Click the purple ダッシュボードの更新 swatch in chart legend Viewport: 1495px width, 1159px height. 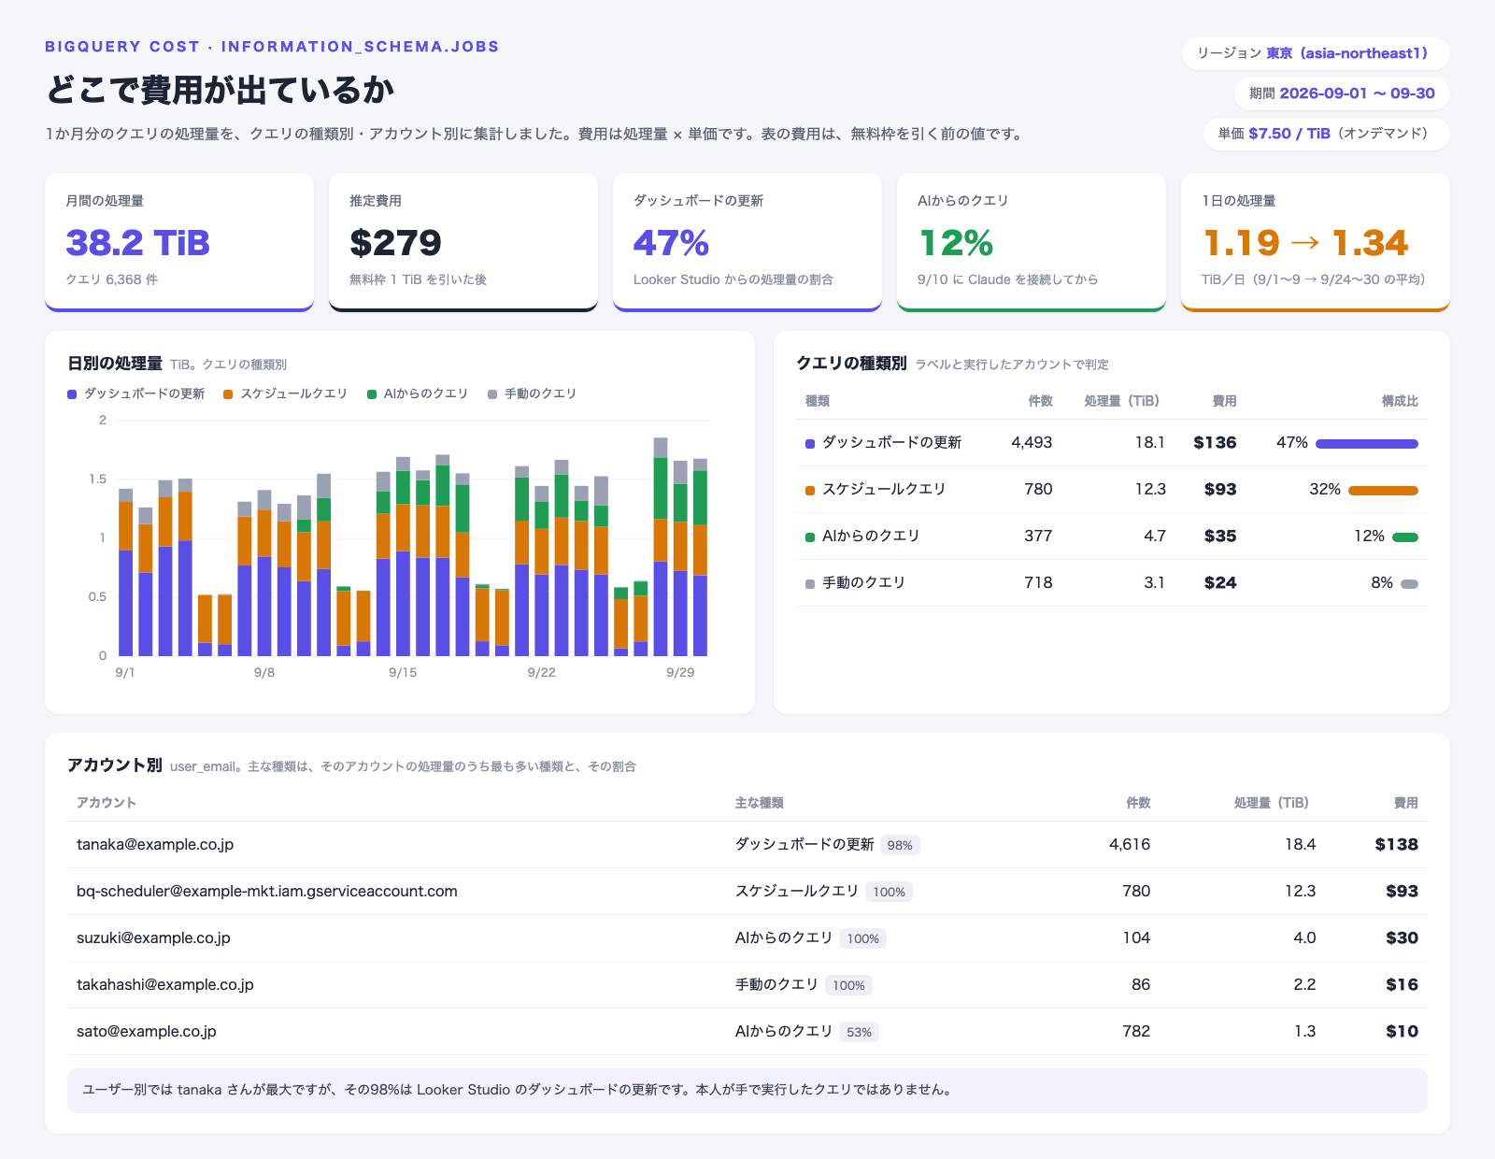tap(72, 394)
